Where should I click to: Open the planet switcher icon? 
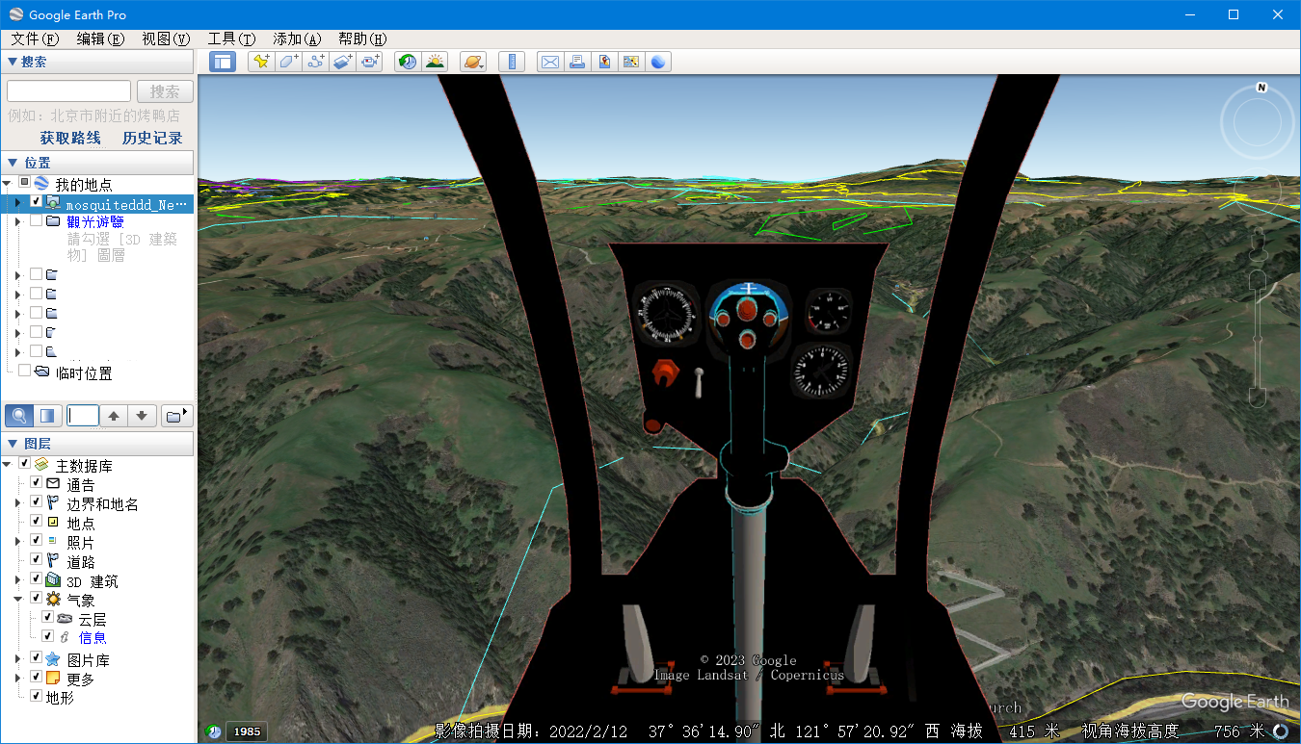pyautogui.click(x=473, y=62)
